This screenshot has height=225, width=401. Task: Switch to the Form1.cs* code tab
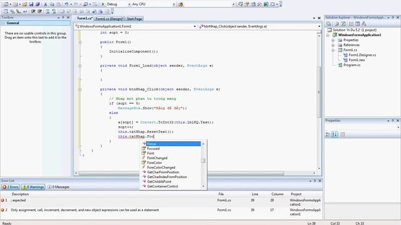[x=85, y=18]
